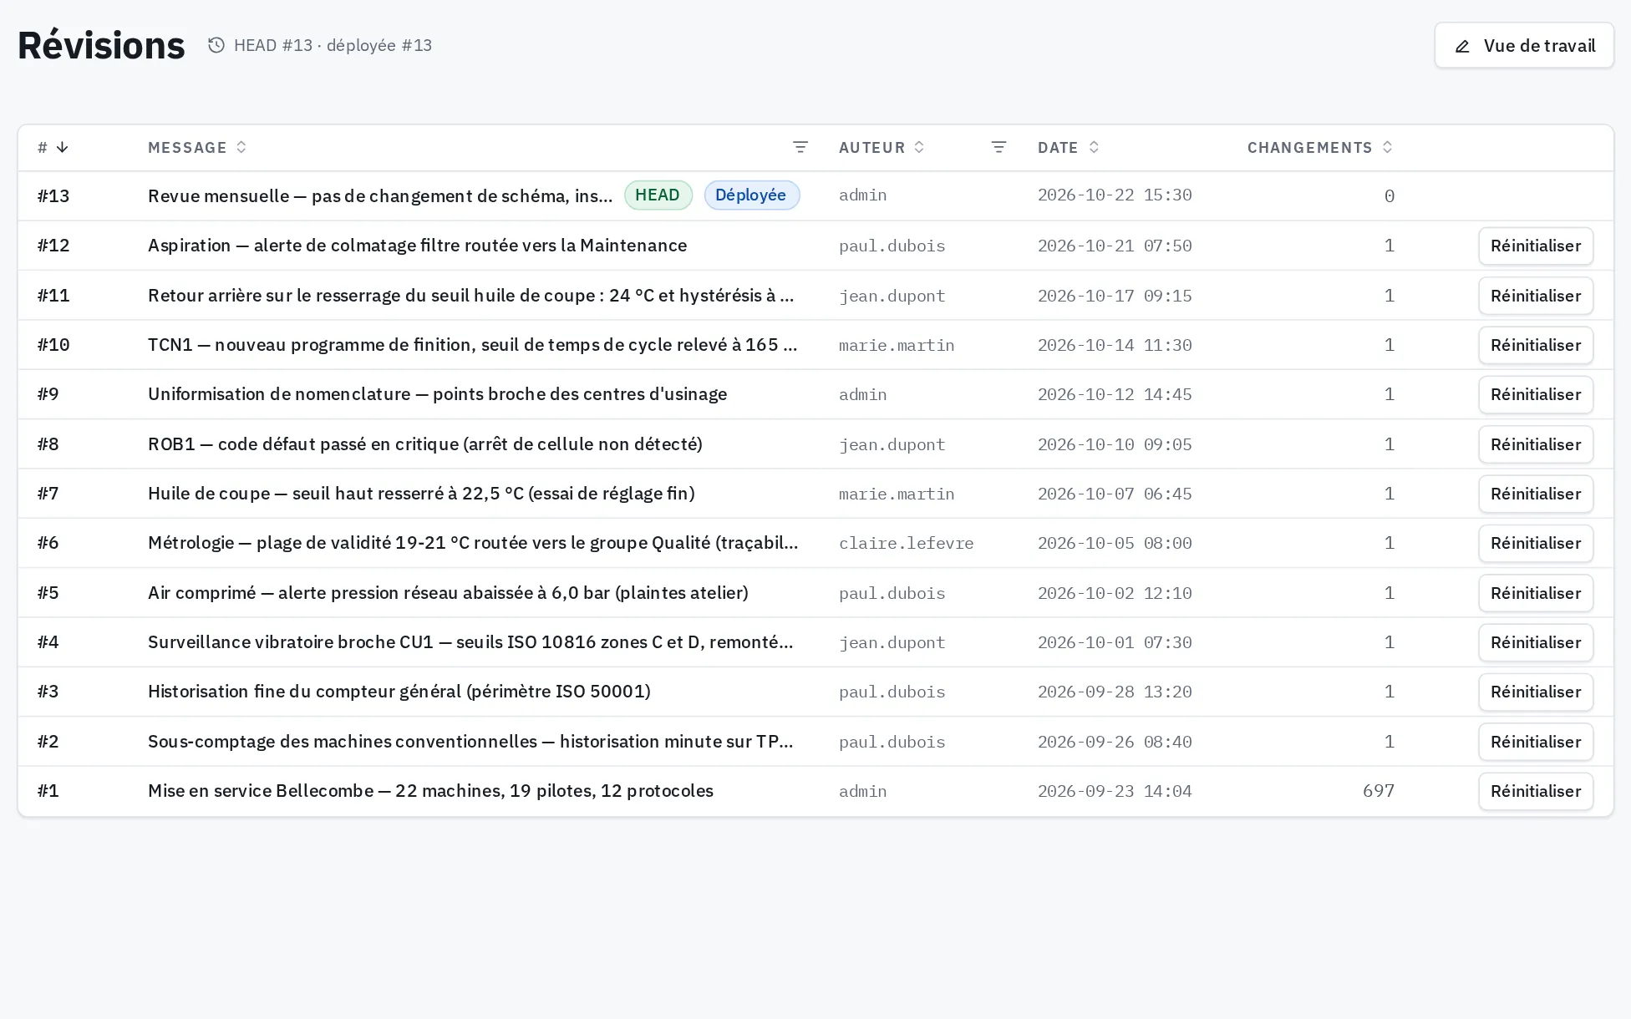
Task: Réinitialiser revision #2 Sous-comptage
Action: pos(1536,742)
